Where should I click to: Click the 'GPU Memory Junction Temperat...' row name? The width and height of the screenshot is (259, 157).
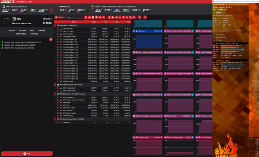pyautogui.click(x=74, y=100)
